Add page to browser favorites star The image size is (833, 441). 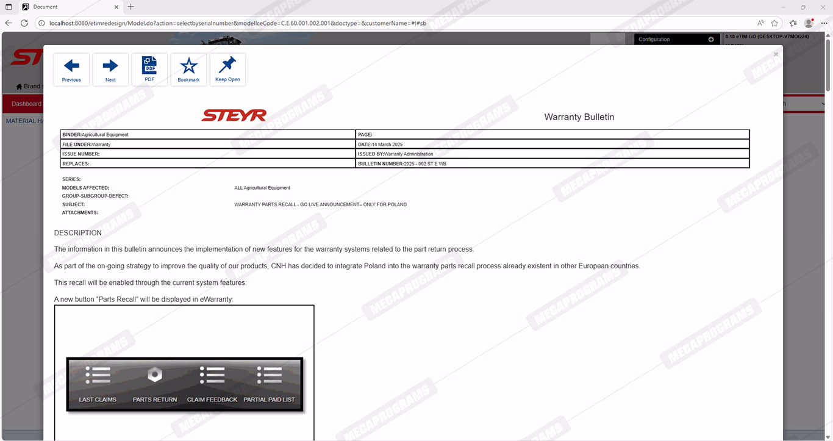(774, 23)
